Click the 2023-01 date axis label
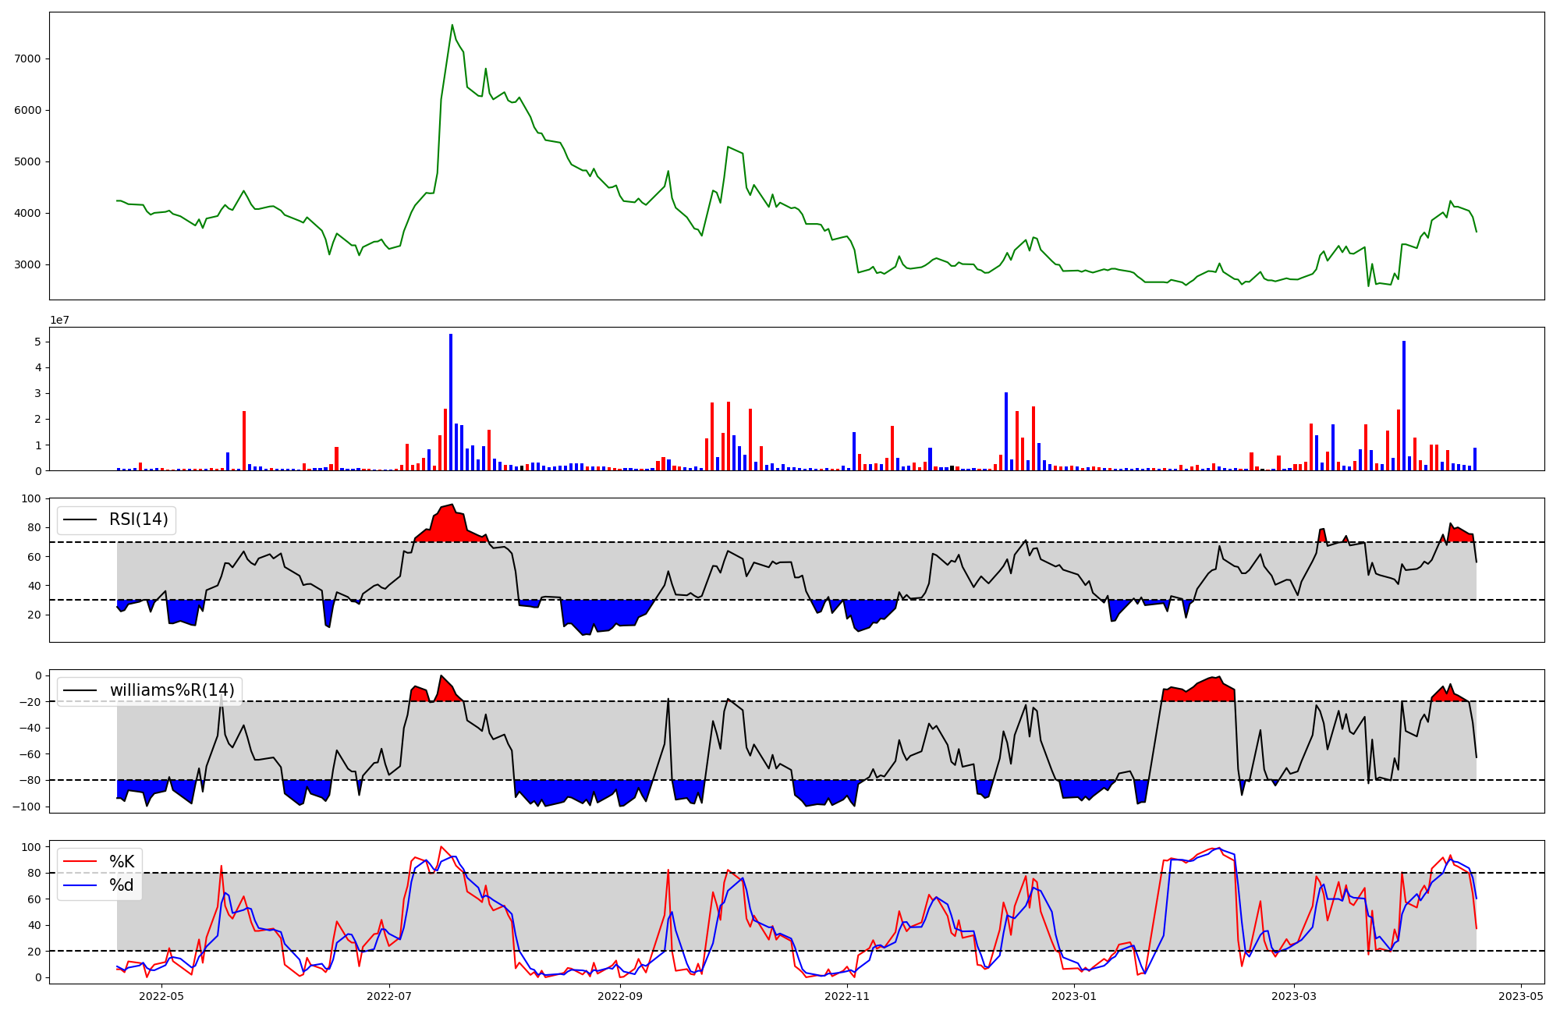 (x=1074, y=996)
